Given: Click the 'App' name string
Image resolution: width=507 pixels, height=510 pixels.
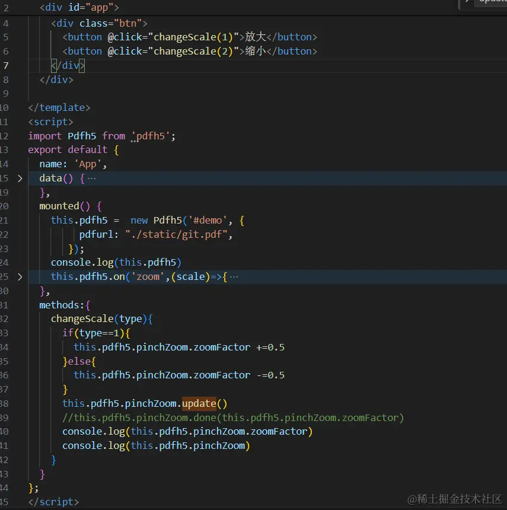Looking at the screenshot, I should [x=88, y=164].
